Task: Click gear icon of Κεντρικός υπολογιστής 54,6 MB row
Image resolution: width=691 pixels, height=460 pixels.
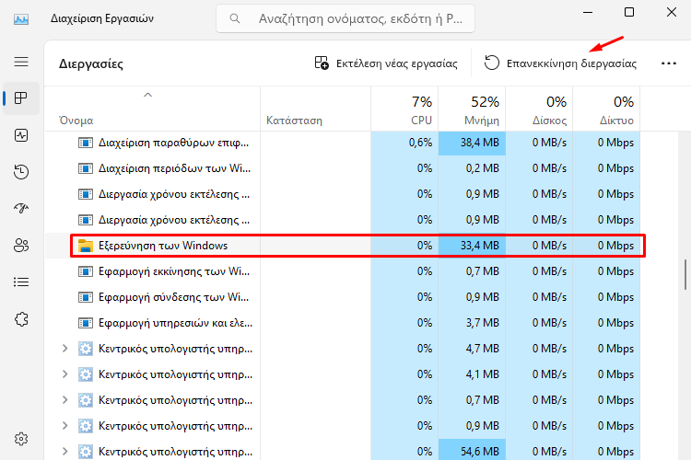Action: (86, 452)
